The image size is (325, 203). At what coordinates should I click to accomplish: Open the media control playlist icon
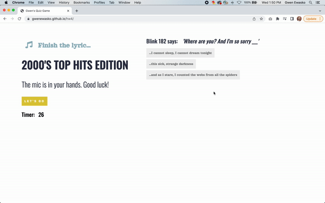coord(285,19)
